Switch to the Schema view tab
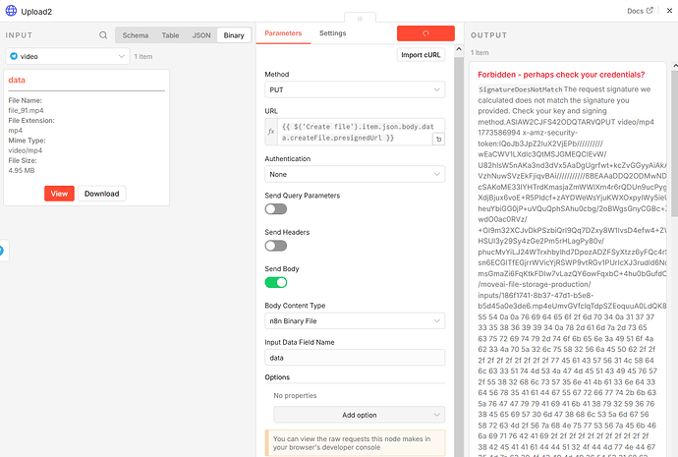Image resolution: width=678 pixels, height=457 pixels. pos(135,35)
